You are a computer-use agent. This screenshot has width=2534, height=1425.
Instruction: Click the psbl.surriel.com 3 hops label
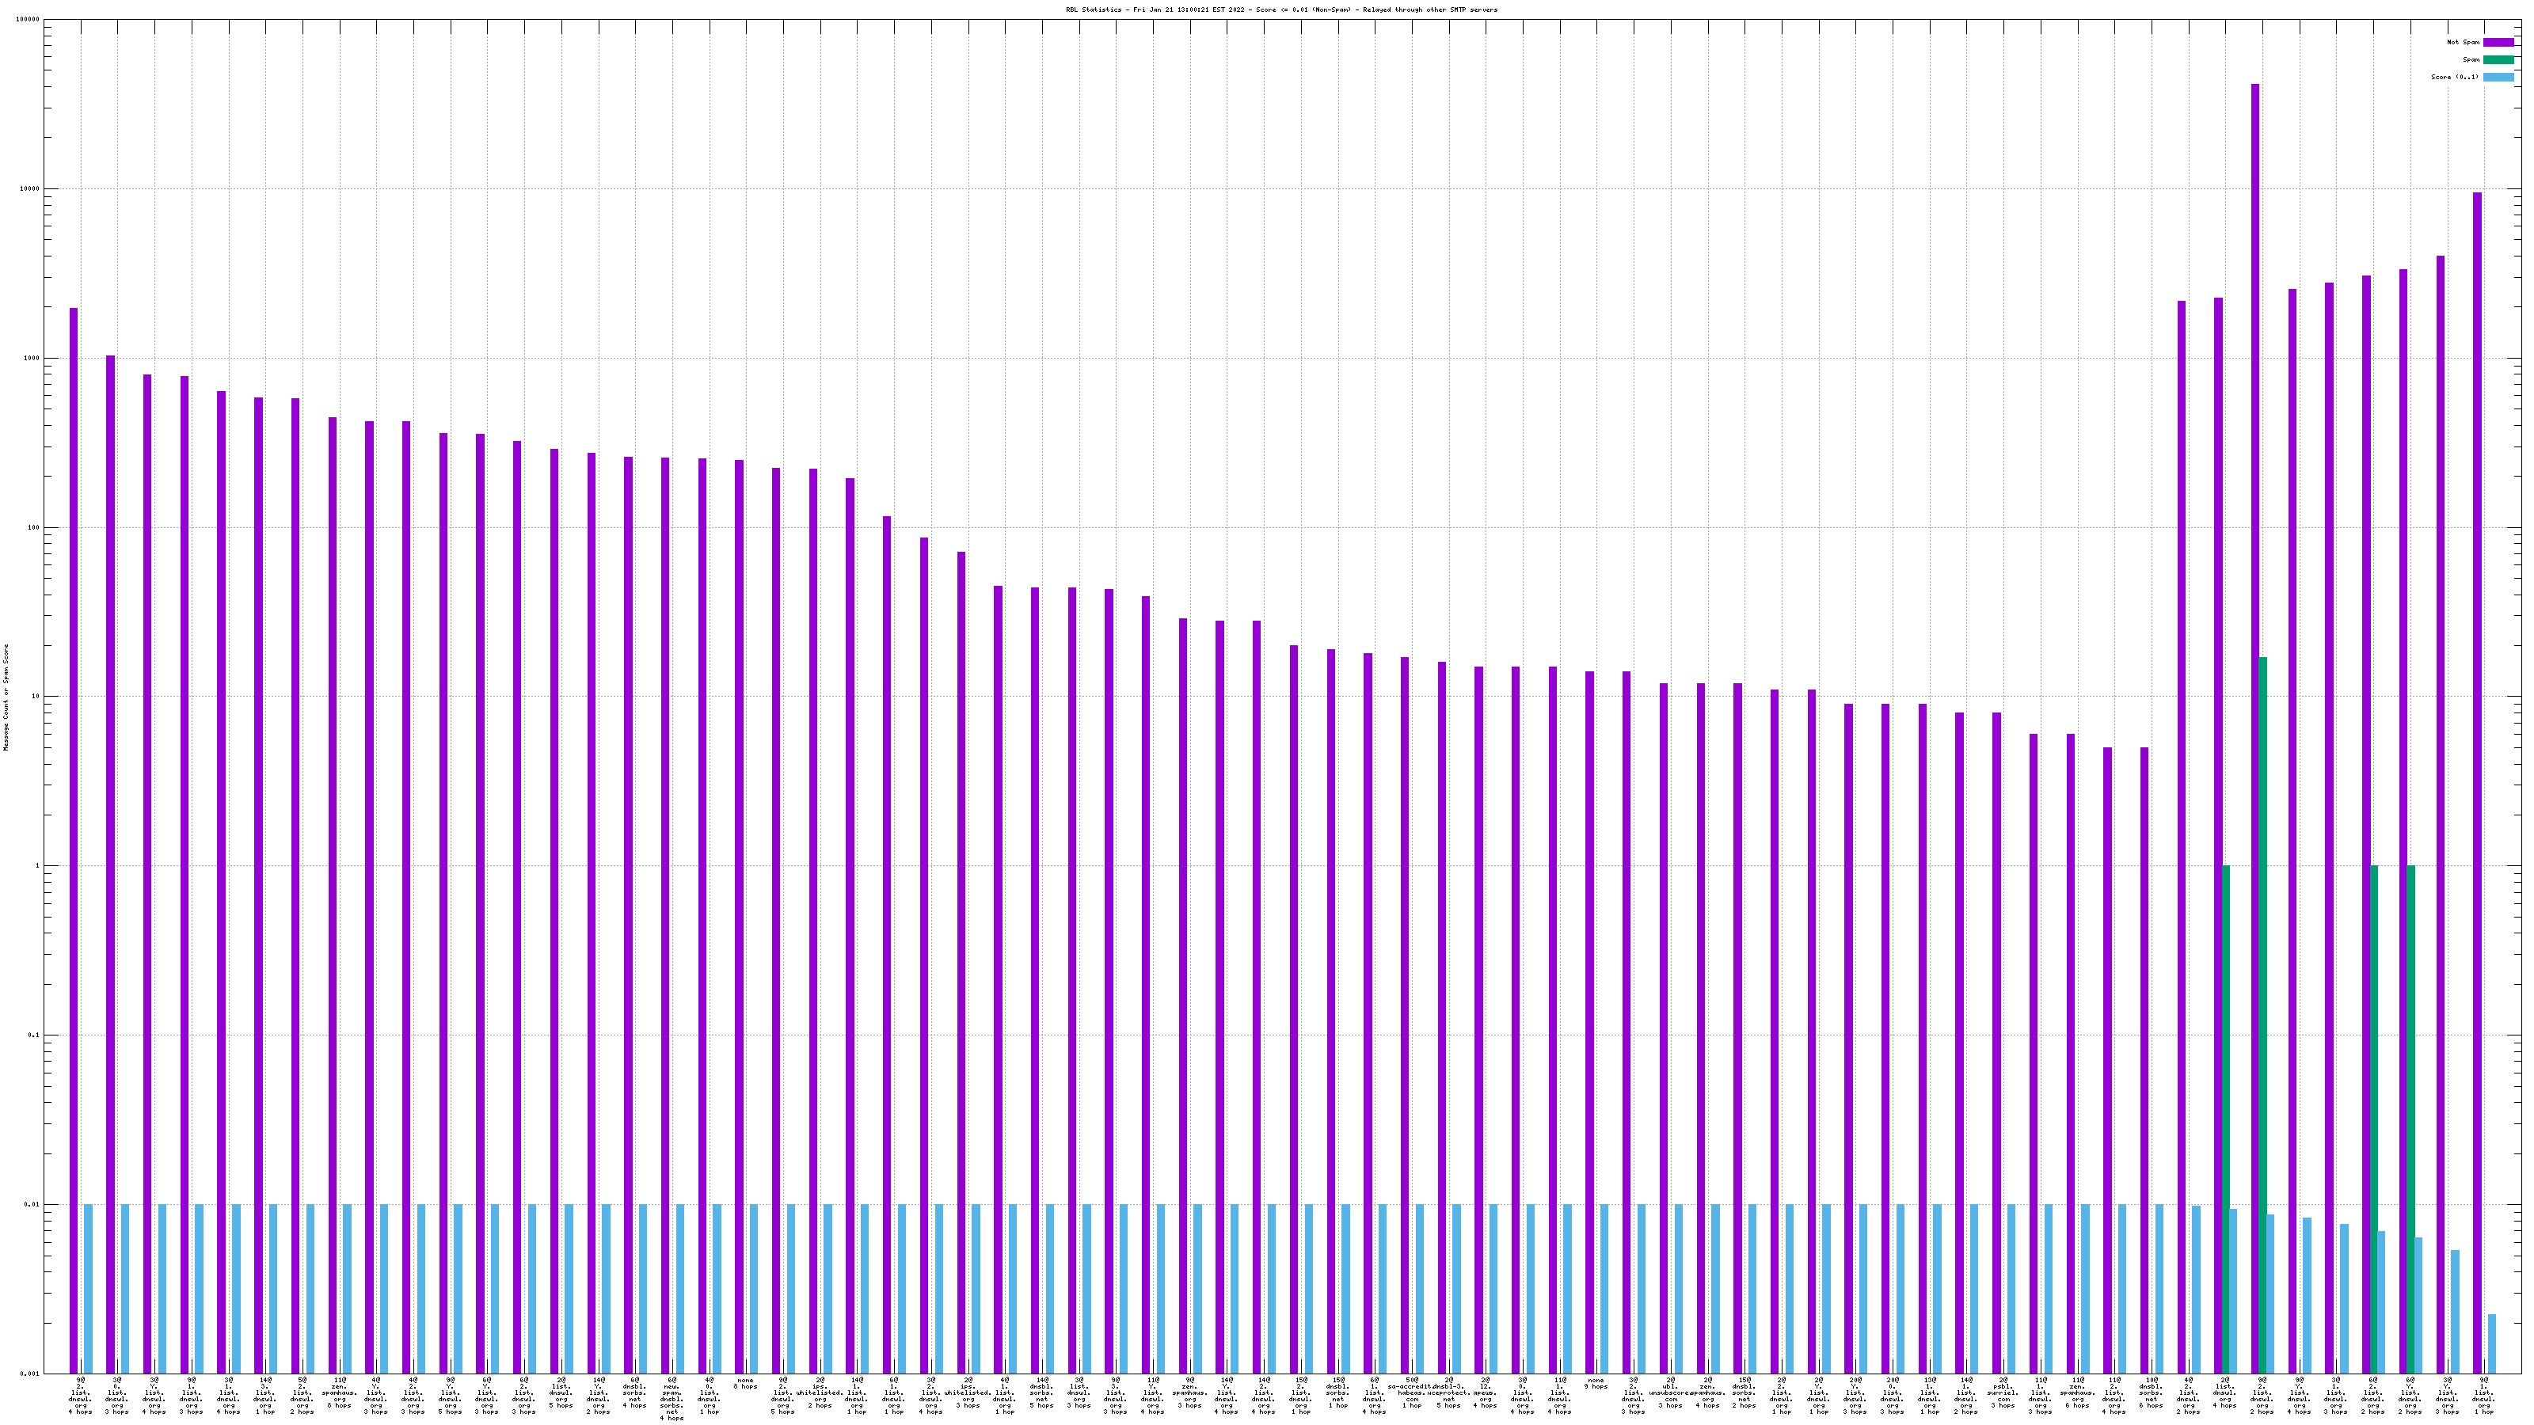[x=2003, y=1392]
